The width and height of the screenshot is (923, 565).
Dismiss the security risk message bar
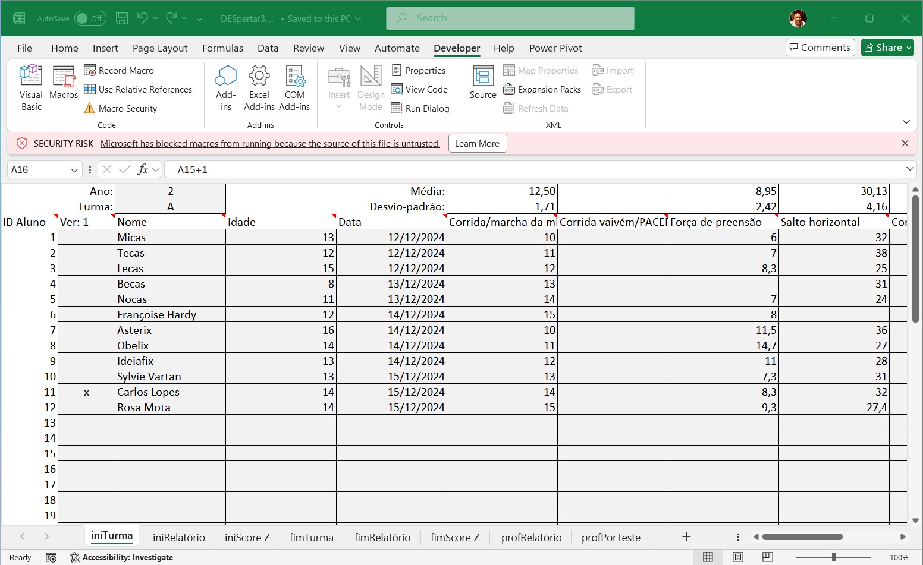click(905, 143)
